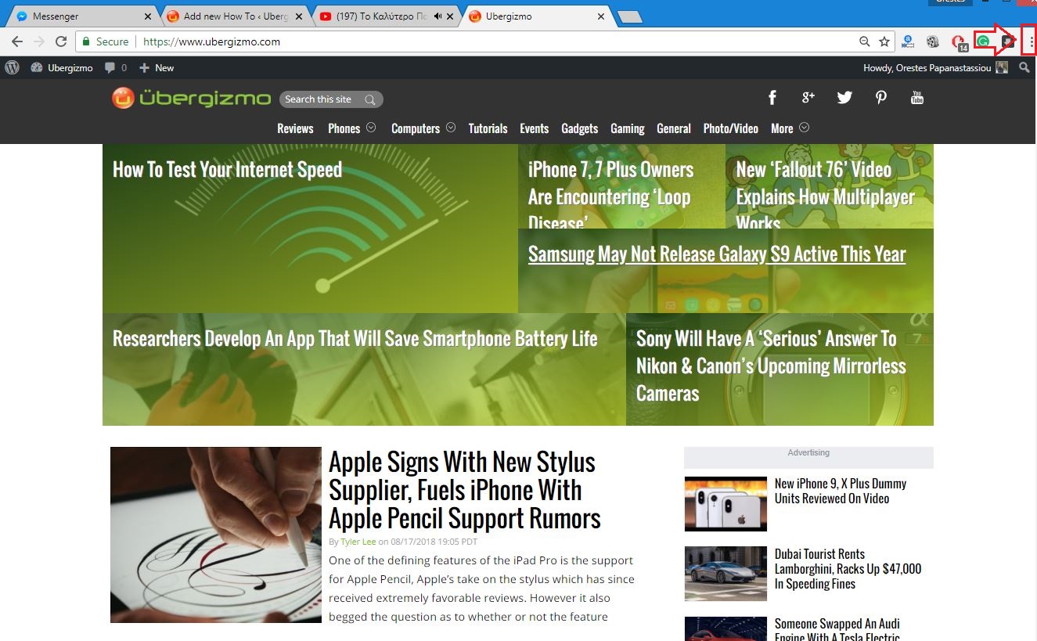Image resolution: width=1037 pixels, height=641 pixels.
Task: Close the Messenger tab
Action: 148,16
